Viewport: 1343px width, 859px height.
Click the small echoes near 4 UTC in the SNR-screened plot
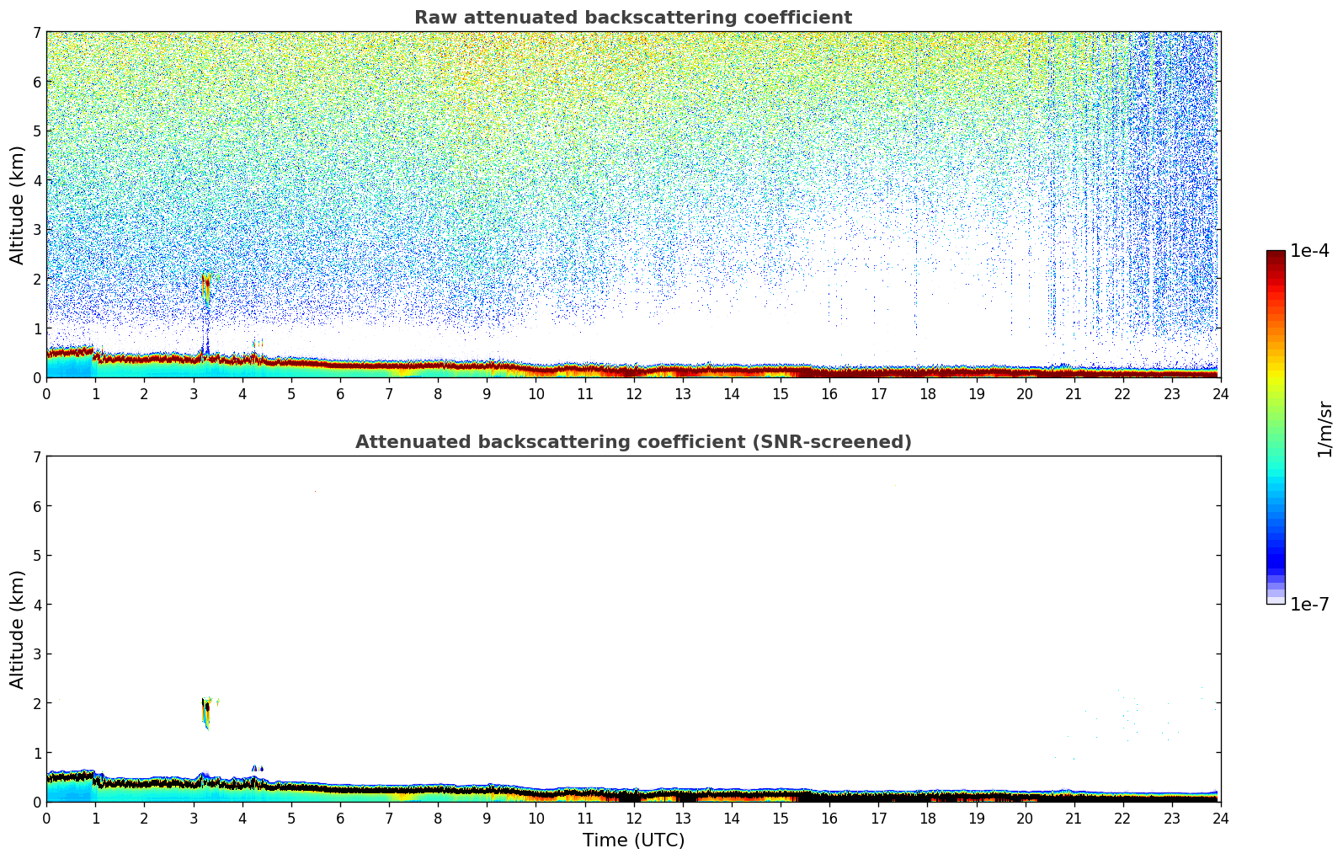[x=257, y=768]
